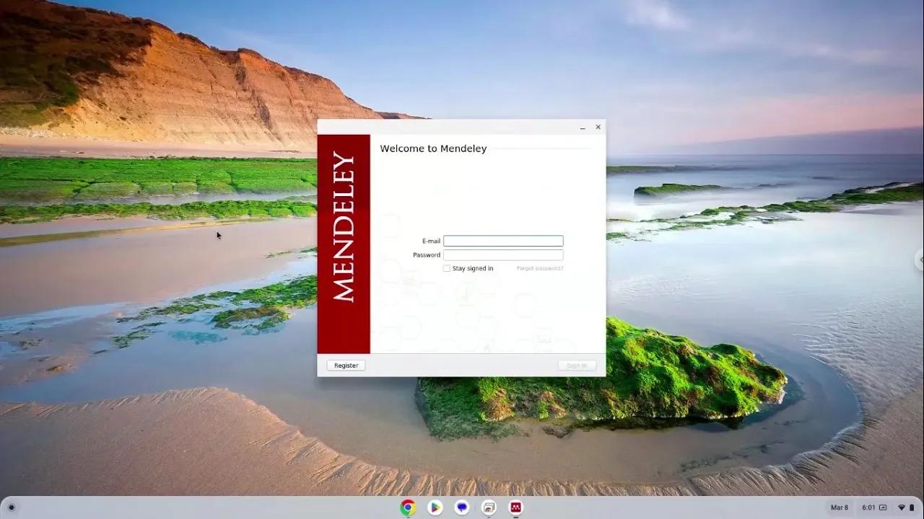Launch Google Play Store from the shelf

(x=435, y=507)
